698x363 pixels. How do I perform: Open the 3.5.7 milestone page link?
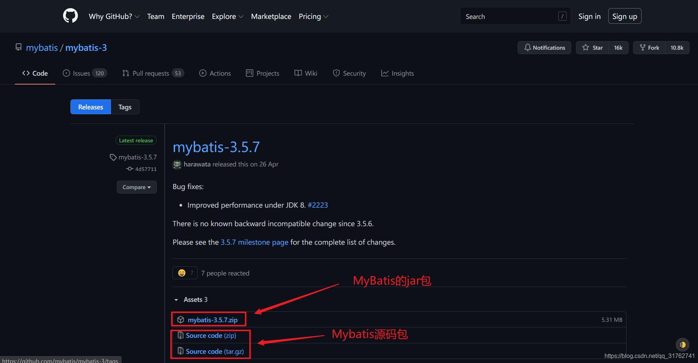pos(254,242)
